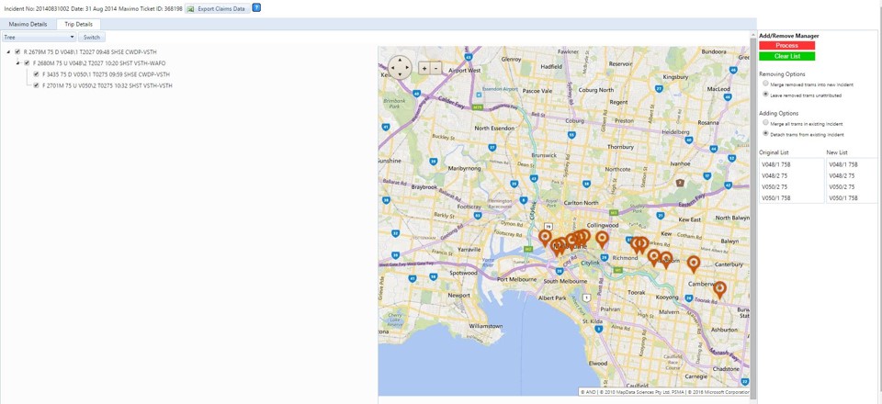Viewport: 882px width, 404px height.
Task: Open the blue help question-mark icon
Action: (x=256, y=8)
